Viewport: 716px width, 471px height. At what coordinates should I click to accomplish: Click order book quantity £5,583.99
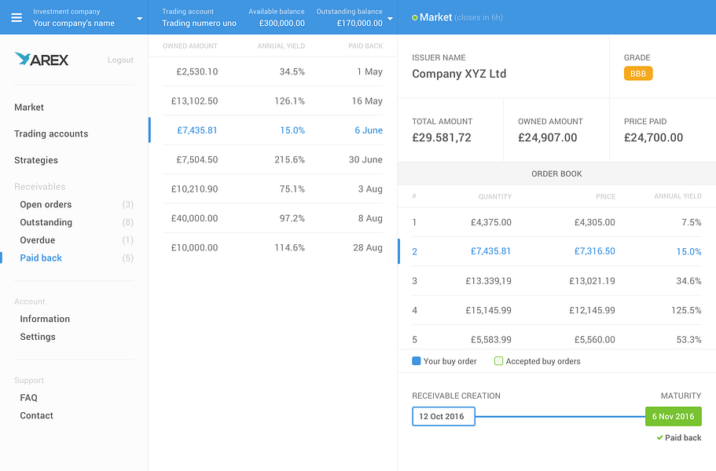point(491,339)
